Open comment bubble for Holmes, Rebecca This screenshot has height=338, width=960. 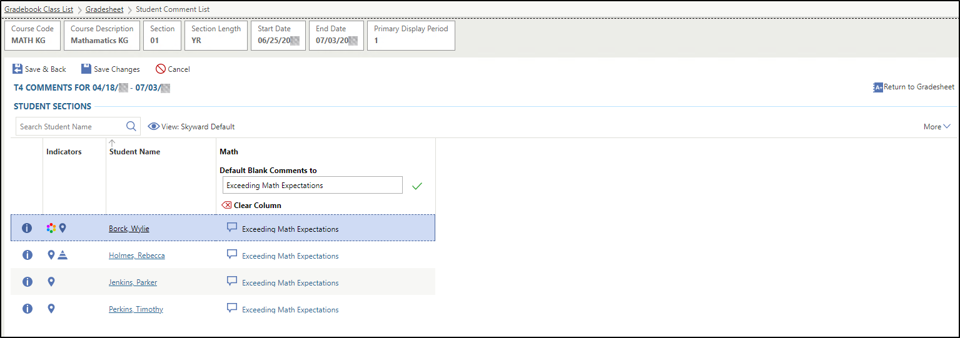point(232,255)
